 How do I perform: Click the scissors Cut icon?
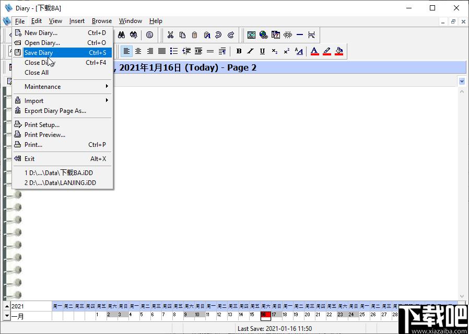[x=170, y=35]
